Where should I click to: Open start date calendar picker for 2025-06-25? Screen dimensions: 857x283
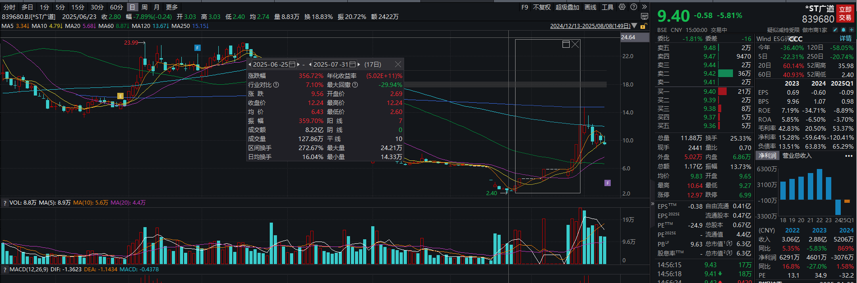pos(292,64)
